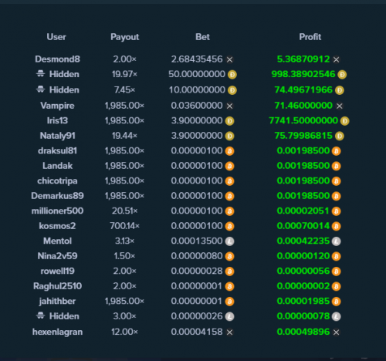Open the Desmond8 user profile
This screenshot has height=361, width=386.
[57, 59]
